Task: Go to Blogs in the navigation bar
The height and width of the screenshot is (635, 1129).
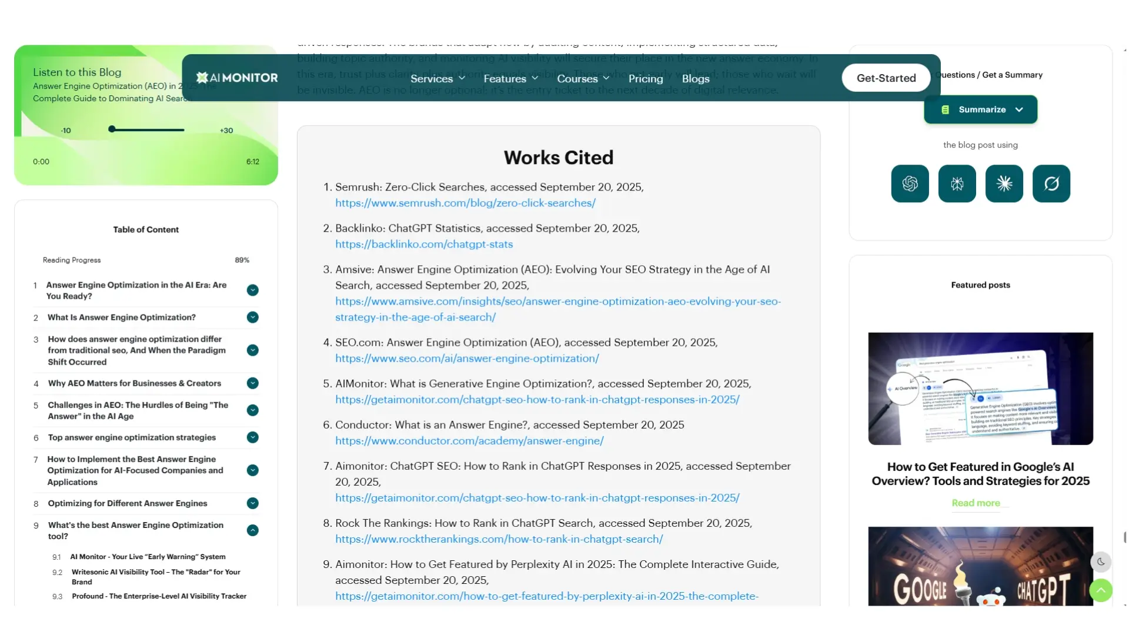Action: [696, 78]
